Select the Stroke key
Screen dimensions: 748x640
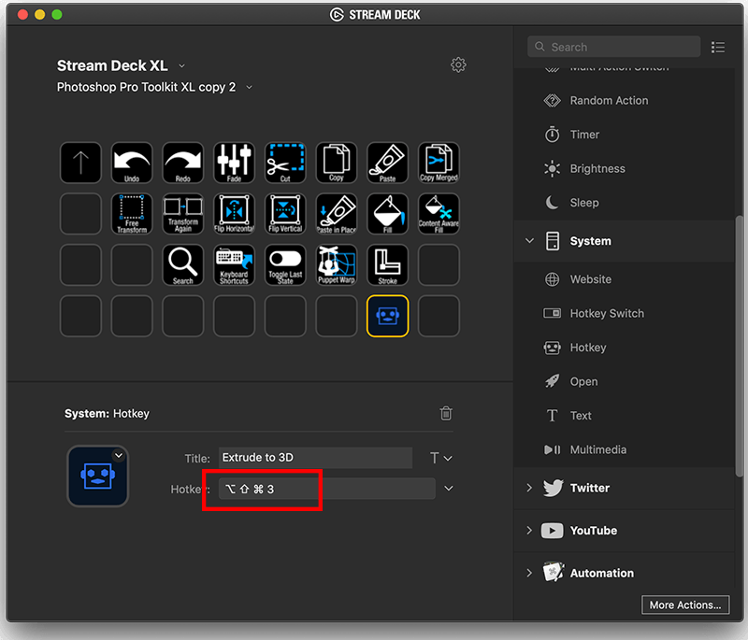(387, 265)
